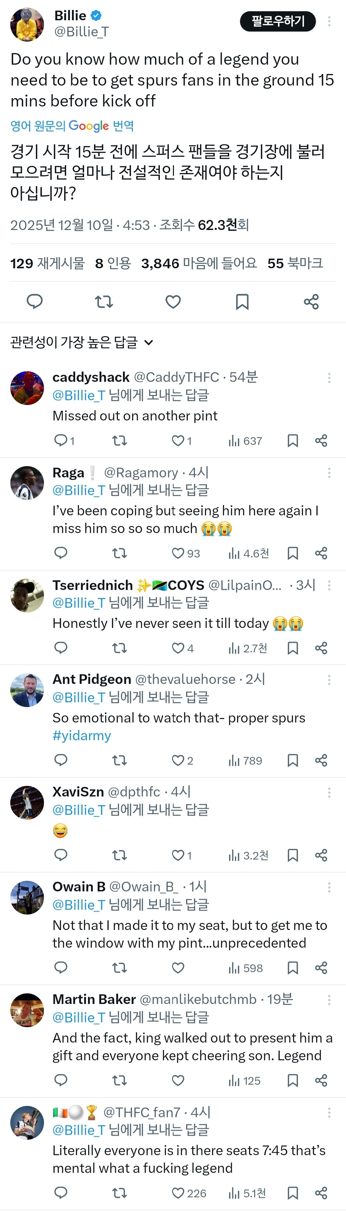This screenshot has height=1213, width=346.
Task: Like Raga's reply with 93 likes
Action: pyautogui.click(x=178, y=553)
